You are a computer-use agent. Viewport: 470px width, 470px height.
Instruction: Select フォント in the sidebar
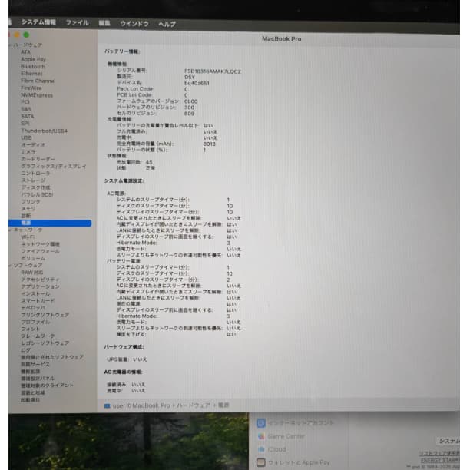pyautogui.click(x=31, y=329)
